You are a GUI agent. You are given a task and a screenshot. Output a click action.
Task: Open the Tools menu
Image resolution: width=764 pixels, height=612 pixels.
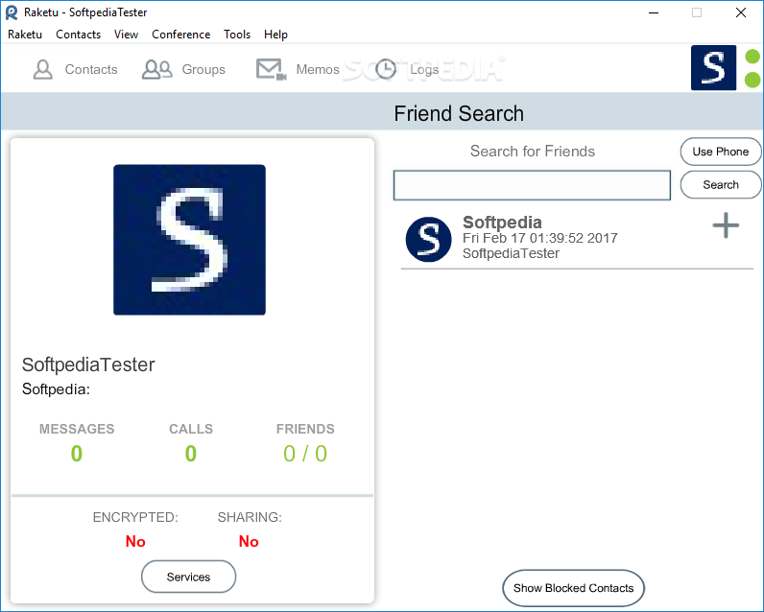tap(237, 35)
